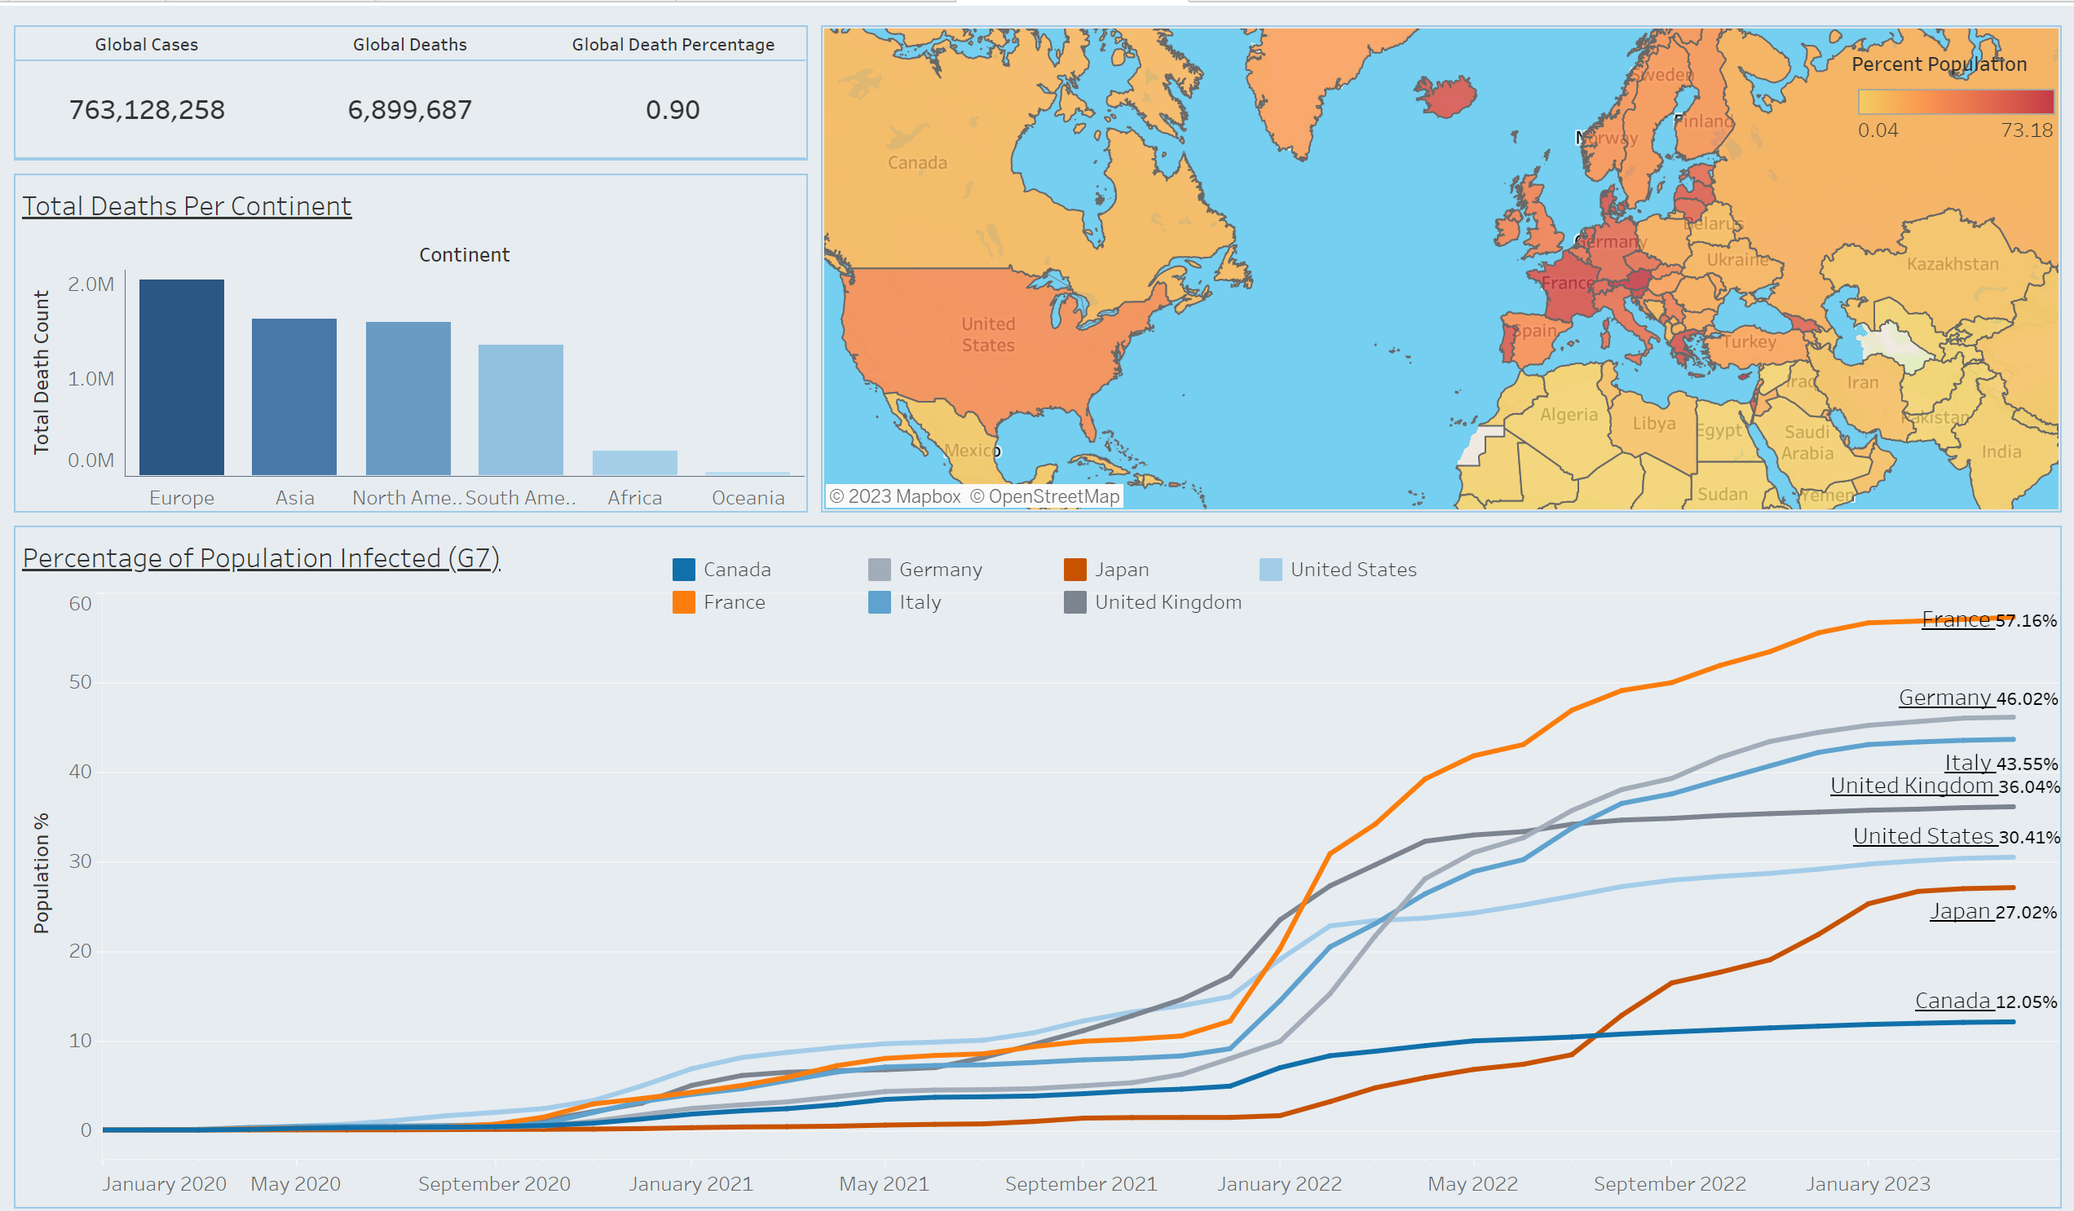Click the United Kingdom 36.04% line end label
The width and height of the screenshot is (2074, 1211).
[1945, 786]
